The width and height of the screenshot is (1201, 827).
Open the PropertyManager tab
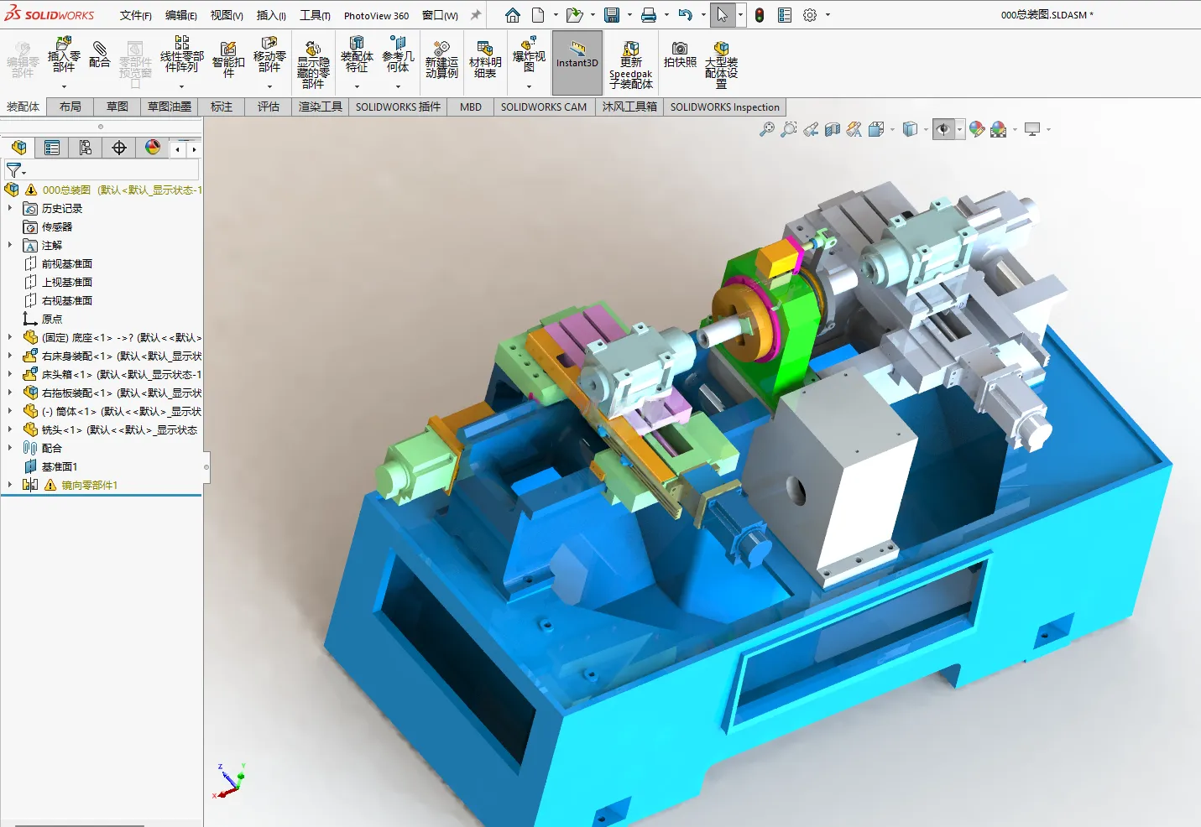[52, 148]
